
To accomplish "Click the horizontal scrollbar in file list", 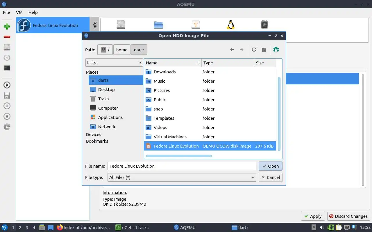I will tap(179, 156).
